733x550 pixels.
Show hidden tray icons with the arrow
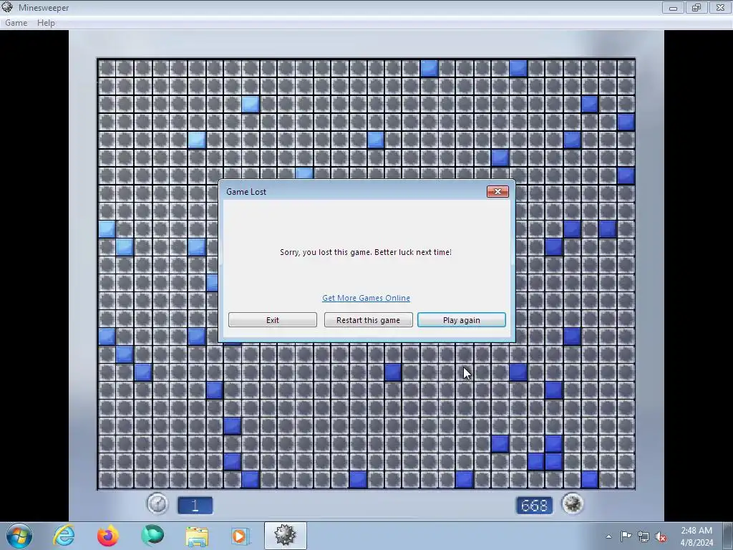point(608,536)
